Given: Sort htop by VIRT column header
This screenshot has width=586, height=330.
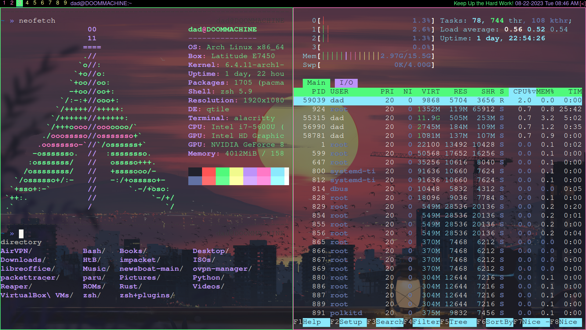Looking at the screenshot, I should click(431, 92).
